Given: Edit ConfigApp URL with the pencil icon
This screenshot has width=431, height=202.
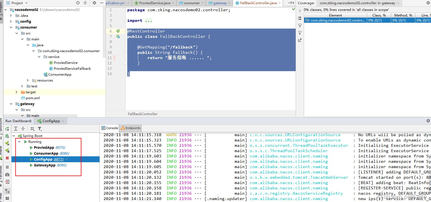Looking at the screenshot, I should click(x=66, y=159).
